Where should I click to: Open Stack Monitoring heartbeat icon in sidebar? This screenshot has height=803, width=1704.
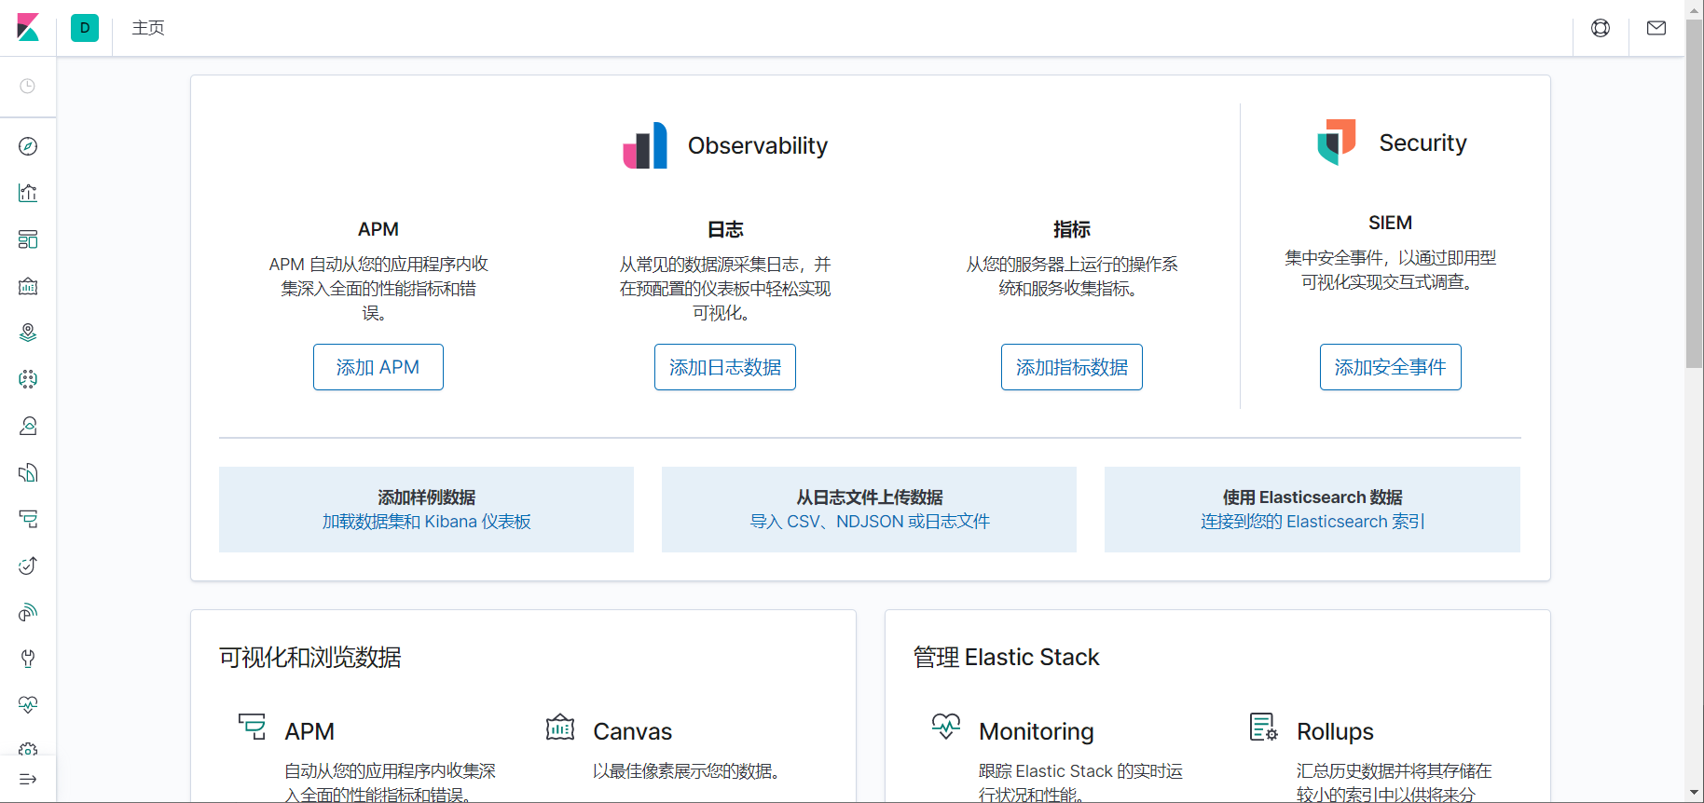28,705
